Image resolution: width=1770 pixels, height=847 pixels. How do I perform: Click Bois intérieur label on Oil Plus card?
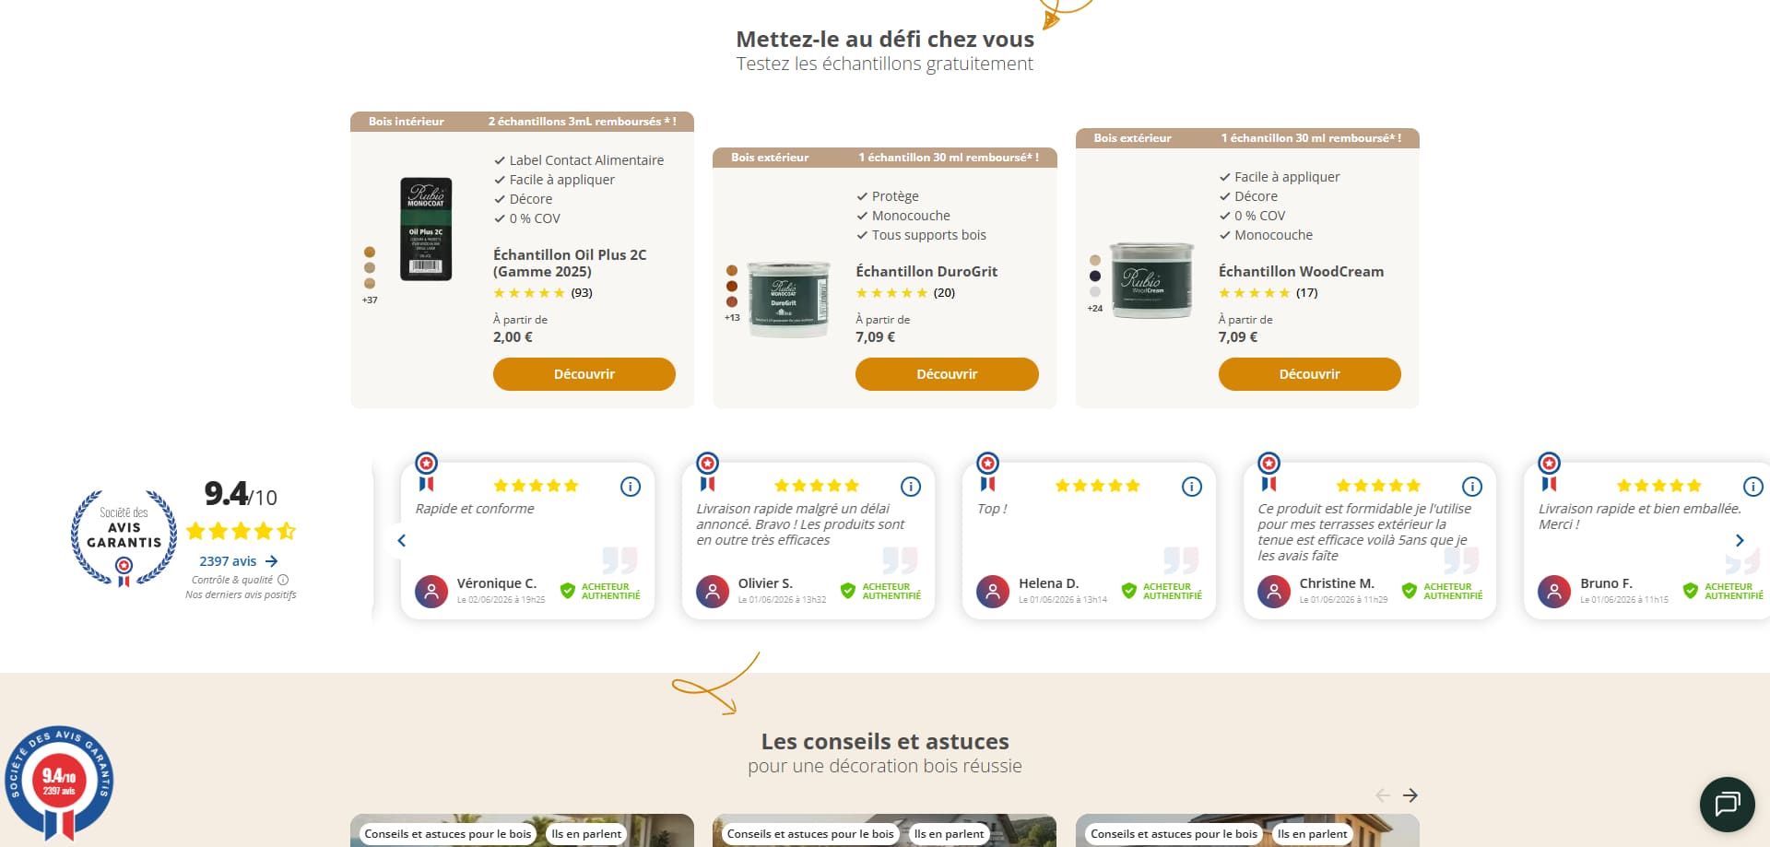pos(407,122)
